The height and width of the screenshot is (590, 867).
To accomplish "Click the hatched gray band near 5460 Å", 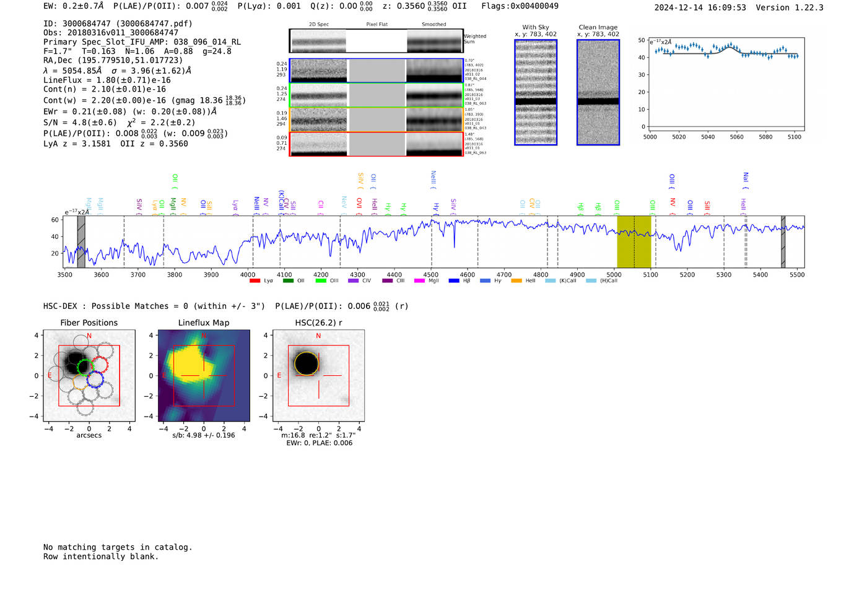I will tap(783, 241).
